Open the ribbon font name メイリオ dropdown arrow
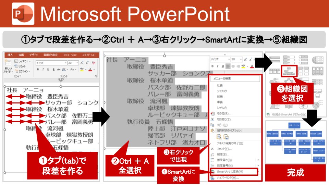The image size is (329, 185). pyautogui.click(x=66, y=63)
